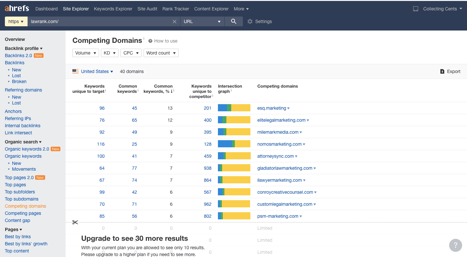The height and width of the screenshot is (257, 467).
Task: Clear the URL field with the X icon
Action: click(174, 21)
